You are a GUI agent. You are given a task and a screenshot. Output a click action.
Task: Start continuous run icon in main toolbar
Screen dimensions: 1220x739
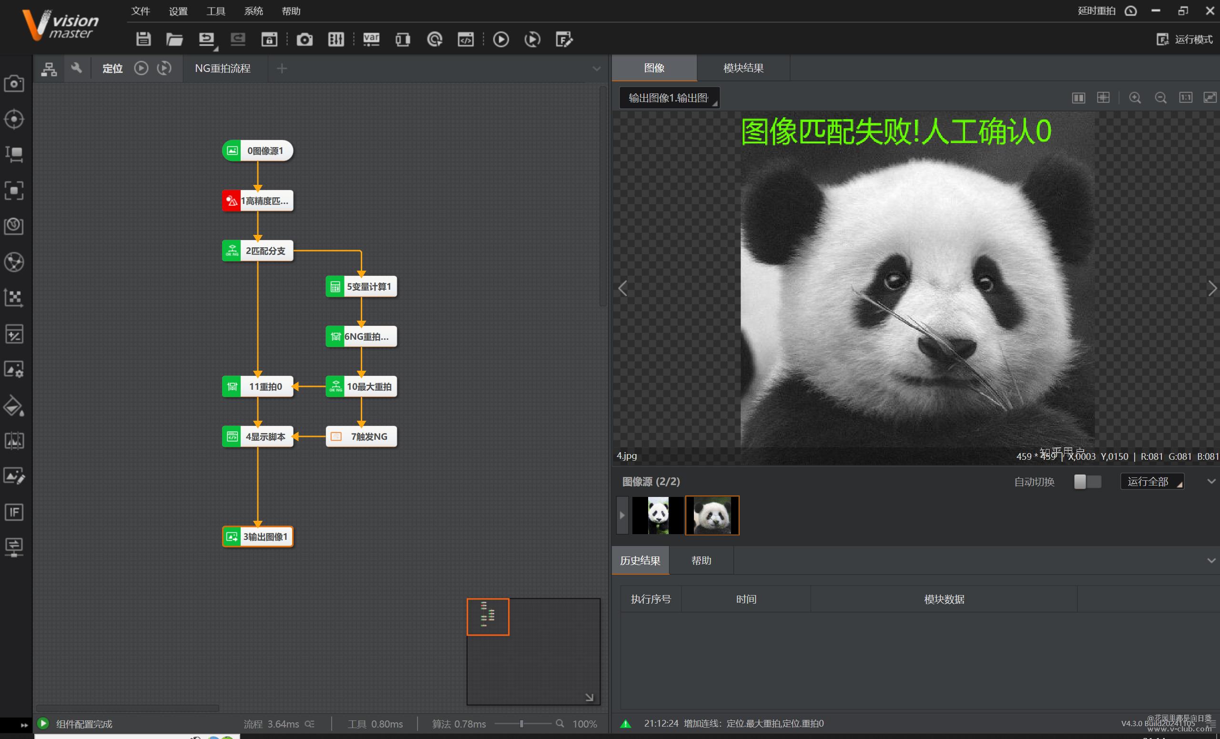pyautogui.click(x=532, y=39)
